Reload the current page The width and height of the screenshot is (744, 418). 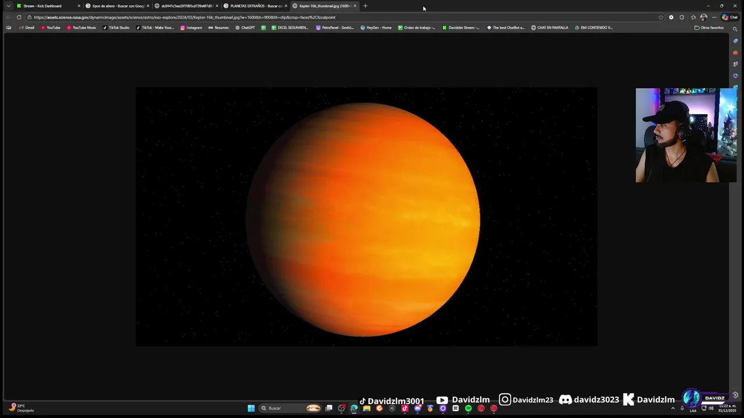19,17
